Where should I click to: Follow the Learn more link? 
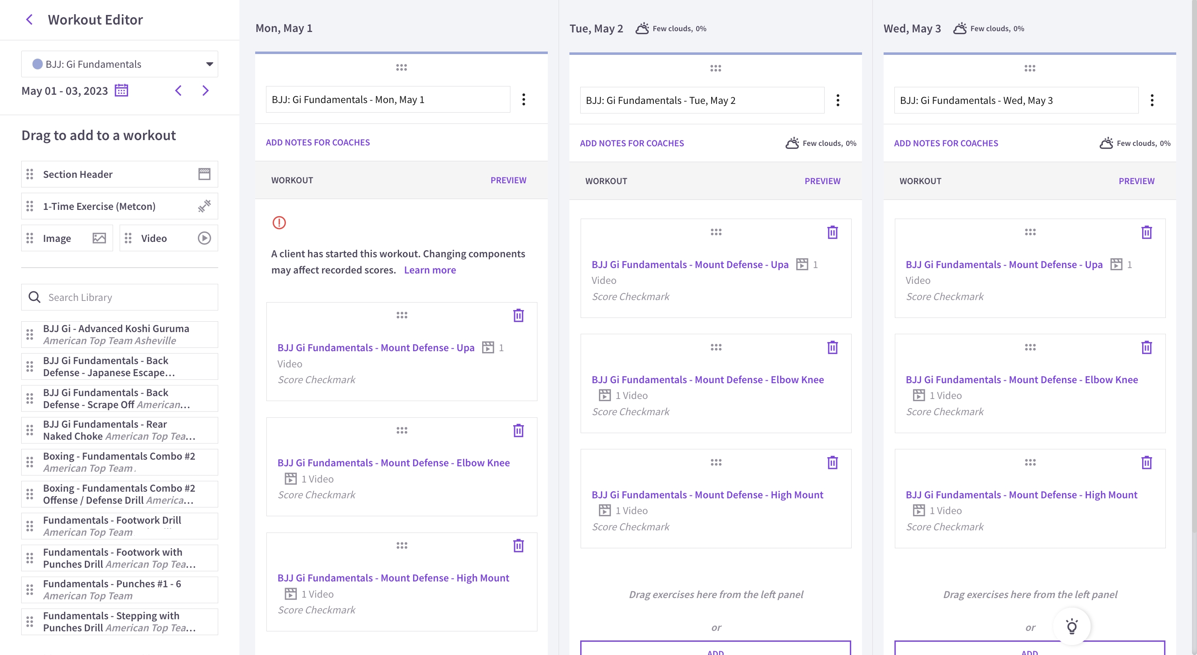click(x=429, y=270)
